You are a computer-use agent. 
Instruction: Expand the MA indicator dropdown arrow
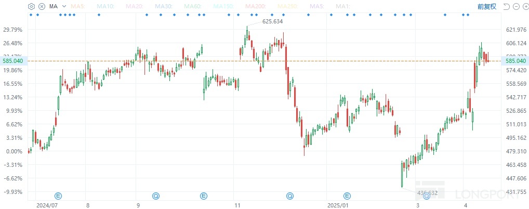click(x=63, y=6)
